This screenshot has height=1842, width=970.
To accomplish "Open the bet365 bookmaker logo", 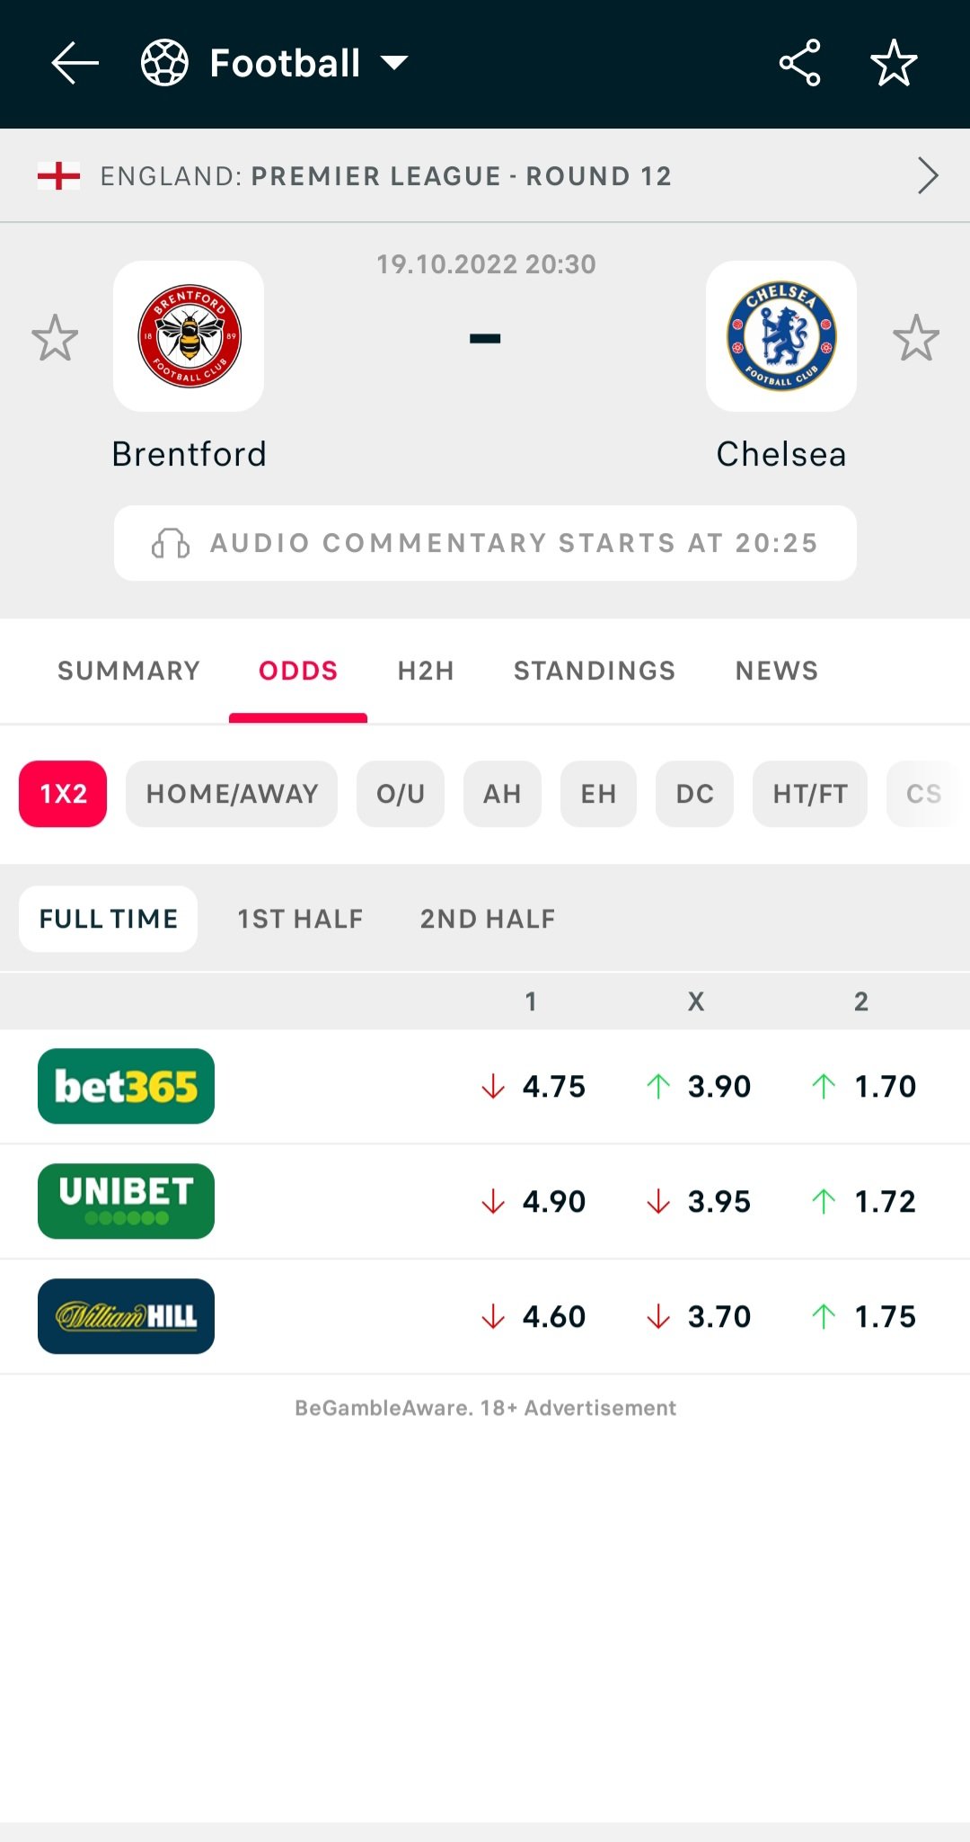I will tap(126, 1086).
